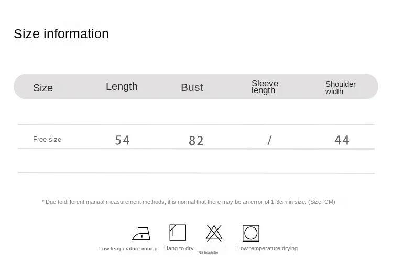
Task: Select the Shoulder width column header
Action: (340, 87)
